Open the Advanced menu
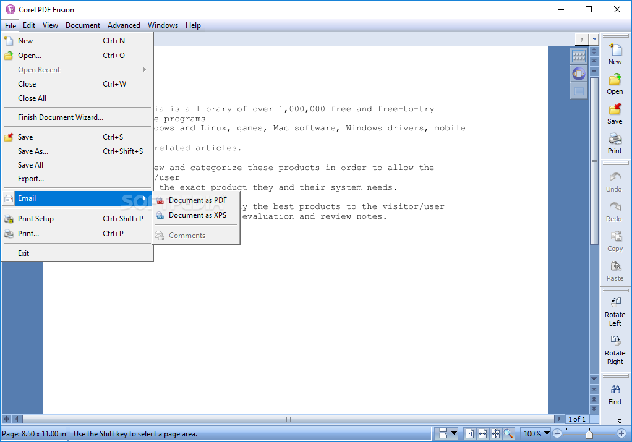The height and width of the screenshot is (442, 632). click(124, 25)
